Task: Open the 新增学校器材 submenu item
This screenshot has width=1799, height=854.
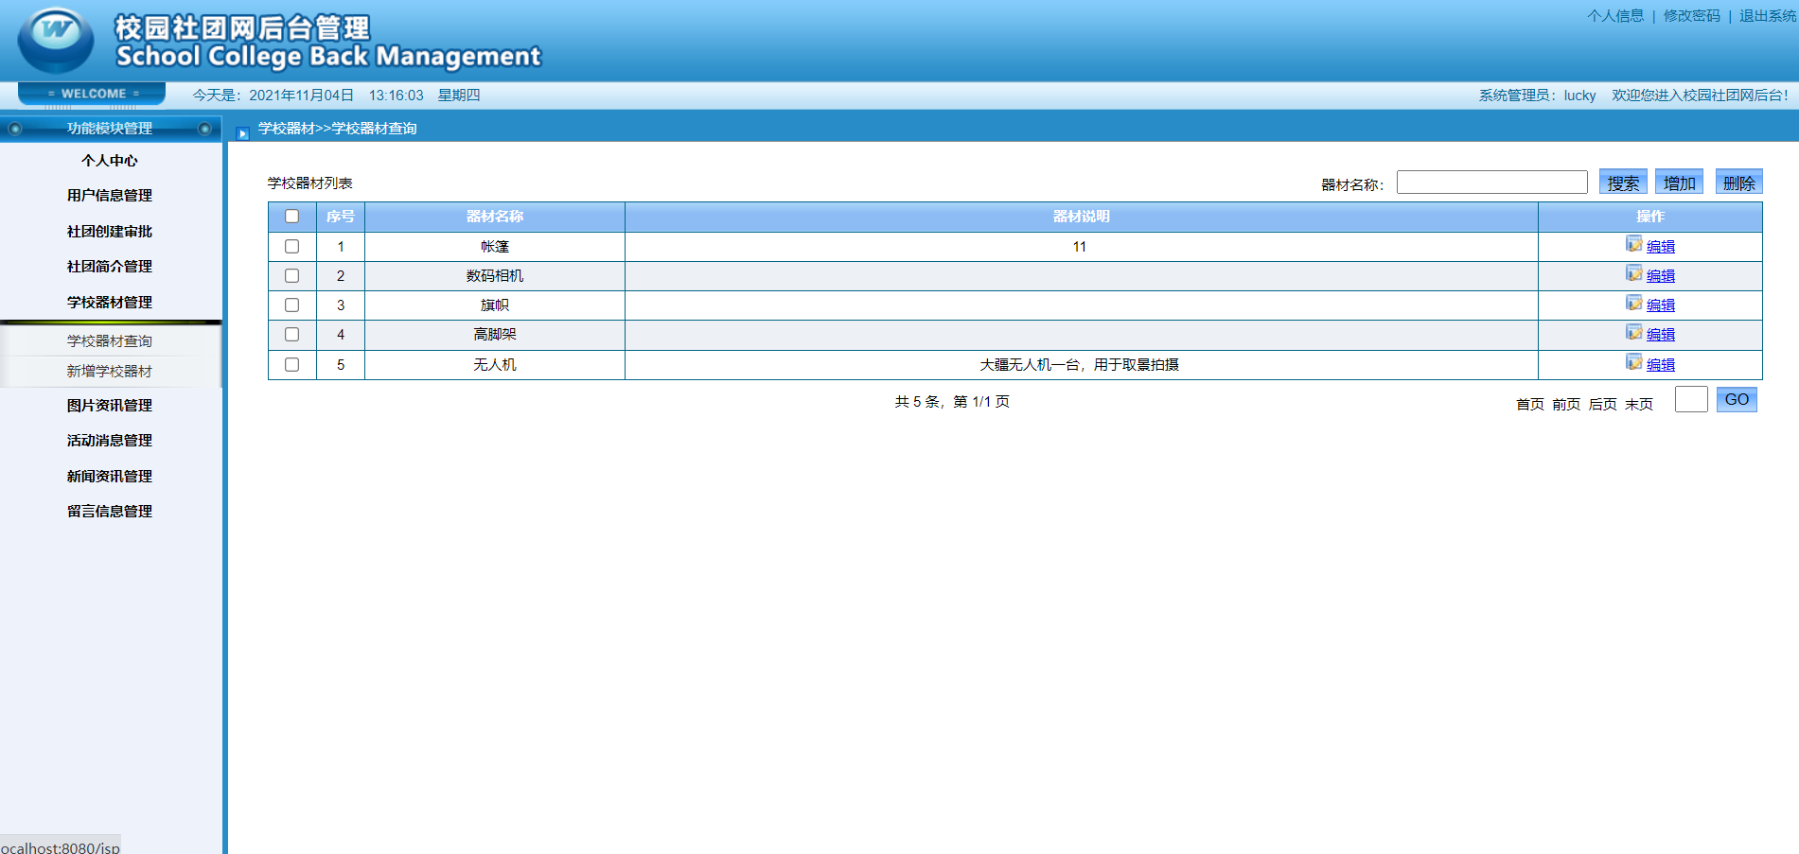Action: coord(110,372)
